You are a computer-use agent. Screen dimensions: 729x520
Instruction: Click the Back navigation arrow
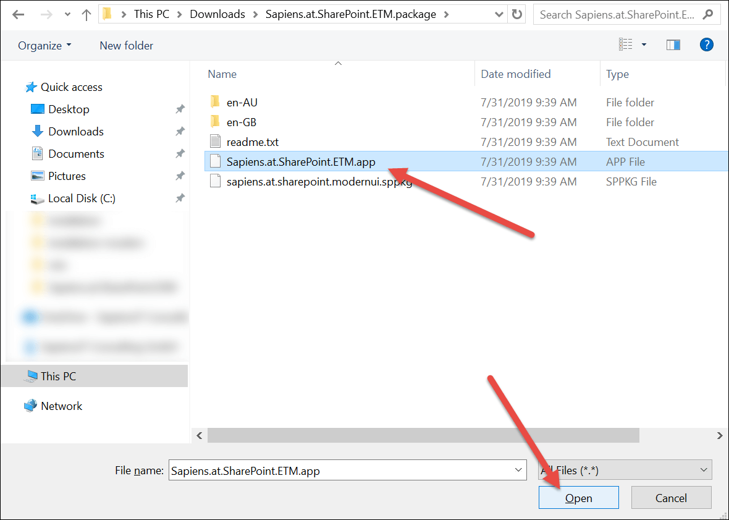(x=18, y=15)
